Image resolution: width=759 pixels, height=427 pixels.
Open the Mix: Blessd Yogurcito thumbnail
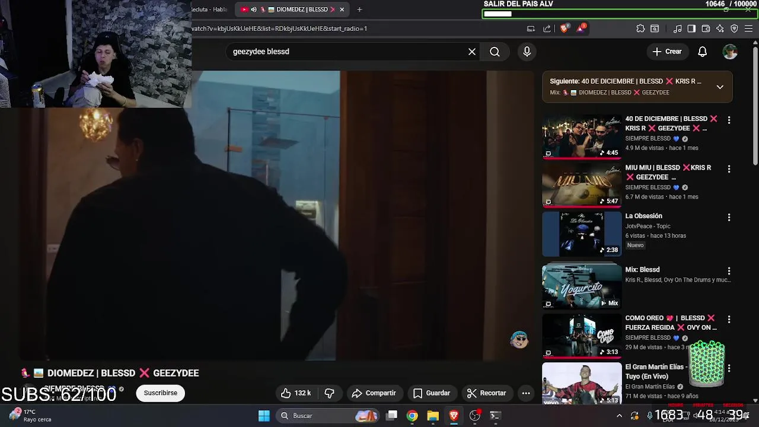(x=582, y=286)
